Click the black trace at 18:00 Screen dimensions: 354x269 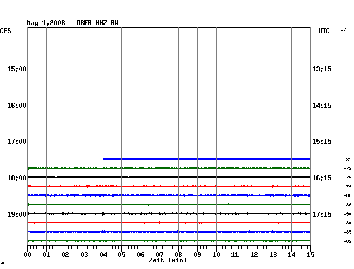[169, 177]
